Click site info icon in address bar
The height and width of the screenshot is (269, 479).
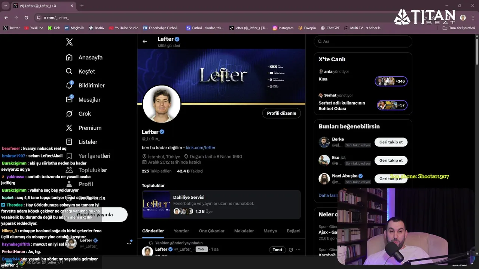(x=38, y=18)
